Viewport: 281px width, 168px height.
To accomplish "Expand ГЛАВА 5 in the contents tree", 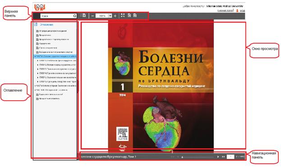I will click(x=38, y=78).
